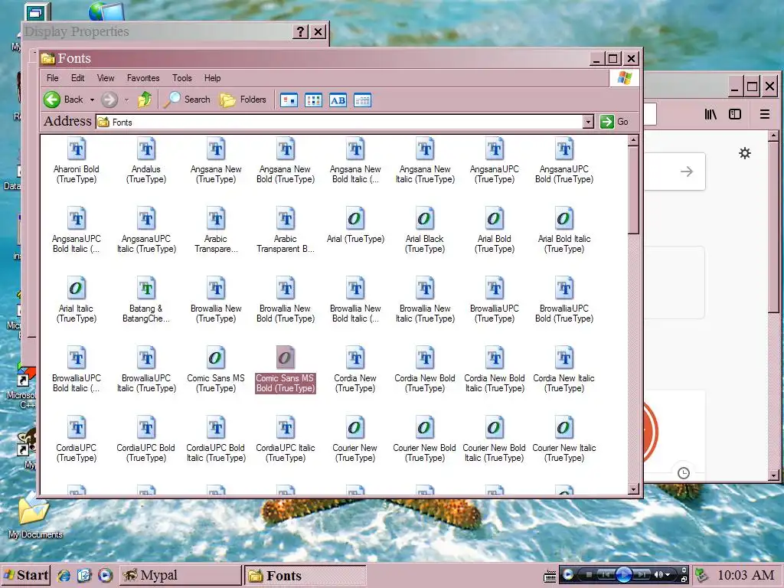Click inside the Address field showing Fonts
Image resolution: width=784 pixels, height=588 pixels.
(x=339, y=122)
